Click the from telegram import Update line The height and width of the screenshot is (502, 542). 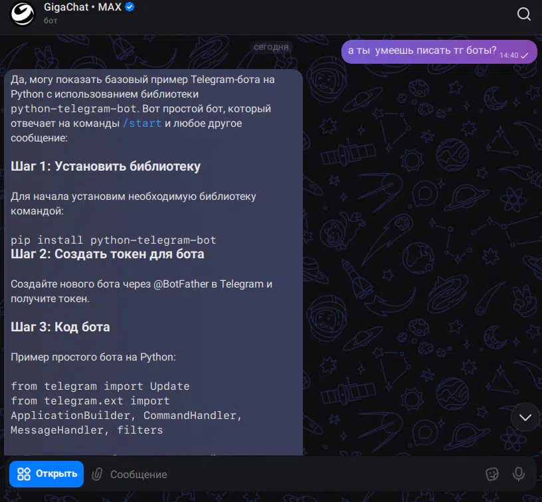pyautogui.click(x=100, y=386)
